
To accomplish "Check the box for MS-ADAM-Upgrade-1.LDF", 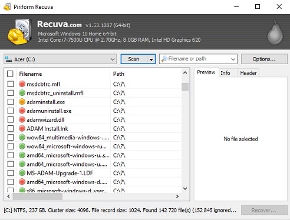I will pyautogui.click(x=11, y=173).
